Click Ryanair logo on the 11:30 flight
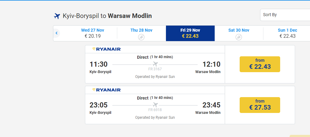Image resolution: width=310 pixels, height=137 pixels. pyautogui.click(x=107, y=49)
